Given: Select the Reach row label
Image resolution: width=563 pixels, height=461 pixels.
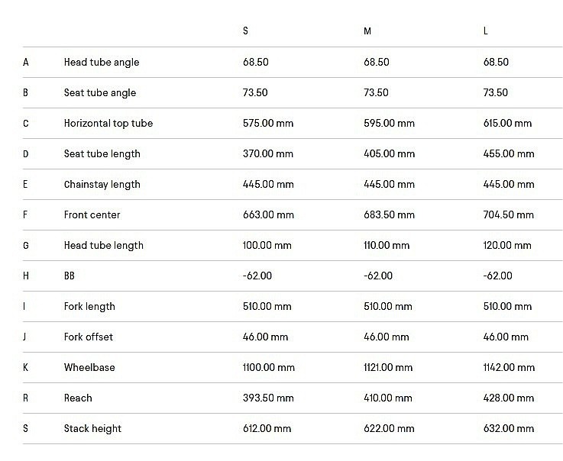Looking at the screenshot, I should point(78,398).
